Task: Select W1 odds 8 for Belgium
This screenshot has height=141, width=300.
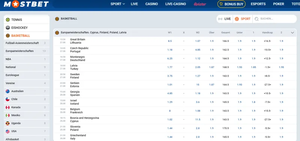Action: 170,111
